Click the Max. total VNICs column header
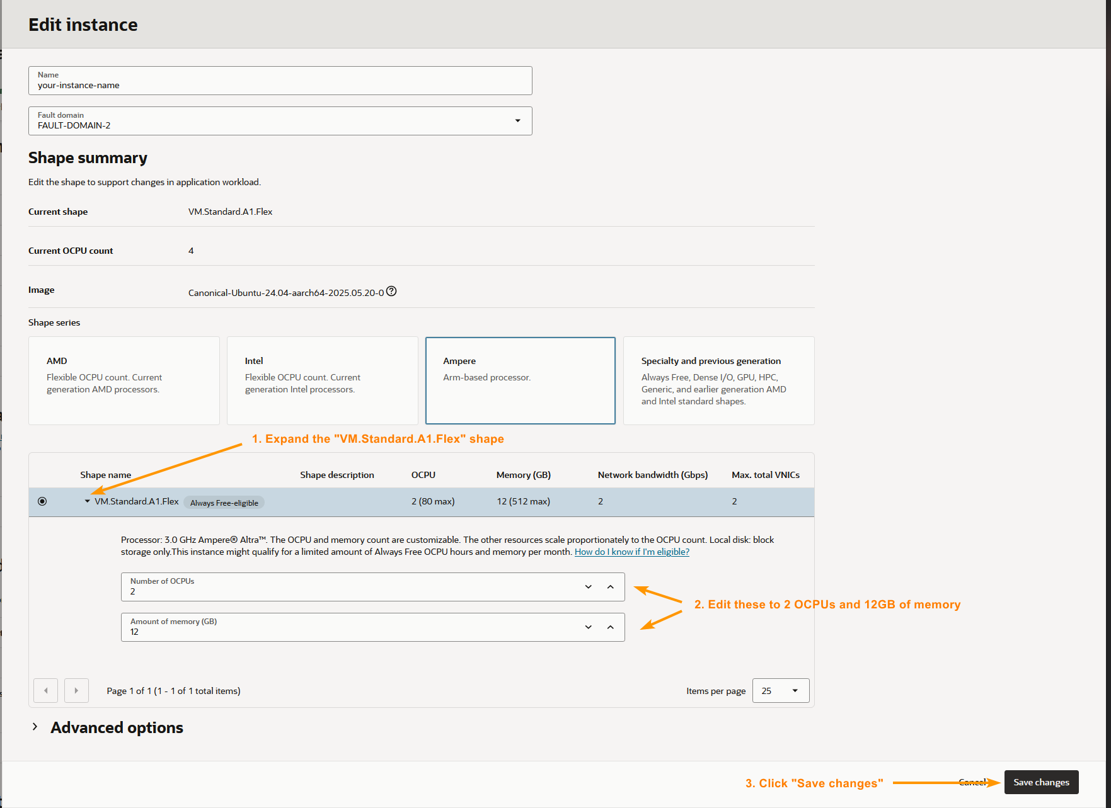This screenshot has height=808, width=1111. pyautogui.click(x=766, y=475)
